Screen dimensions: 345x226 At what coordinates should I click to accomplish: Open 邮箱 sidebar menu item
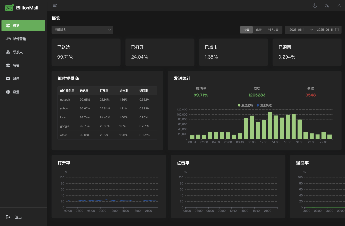coord(23,79)
